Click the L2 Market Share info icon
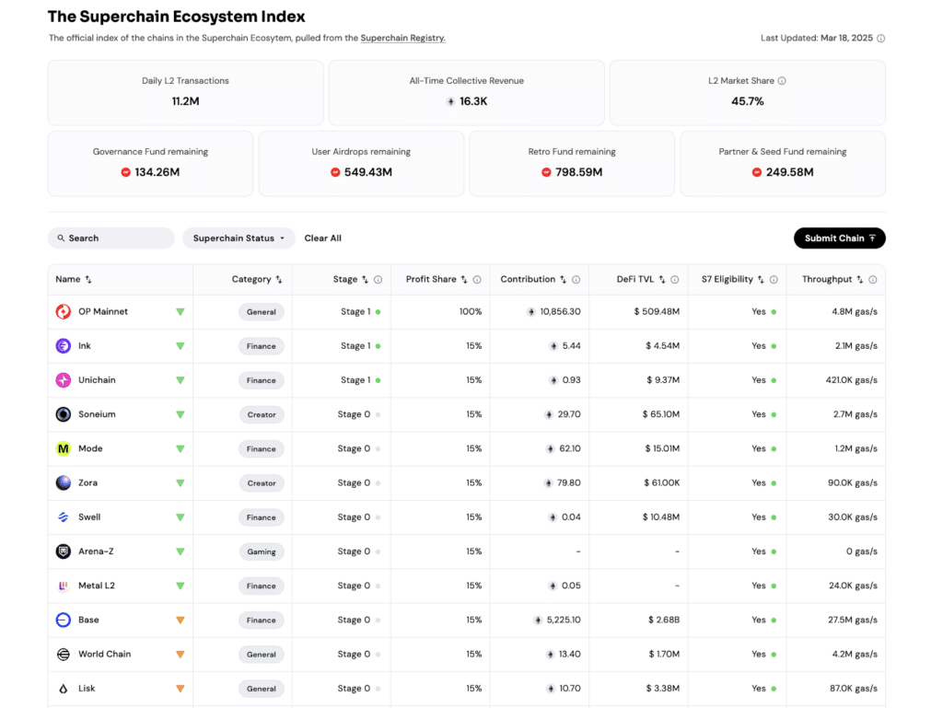Screen dimensions: 943x708 [x=782, y=80]
